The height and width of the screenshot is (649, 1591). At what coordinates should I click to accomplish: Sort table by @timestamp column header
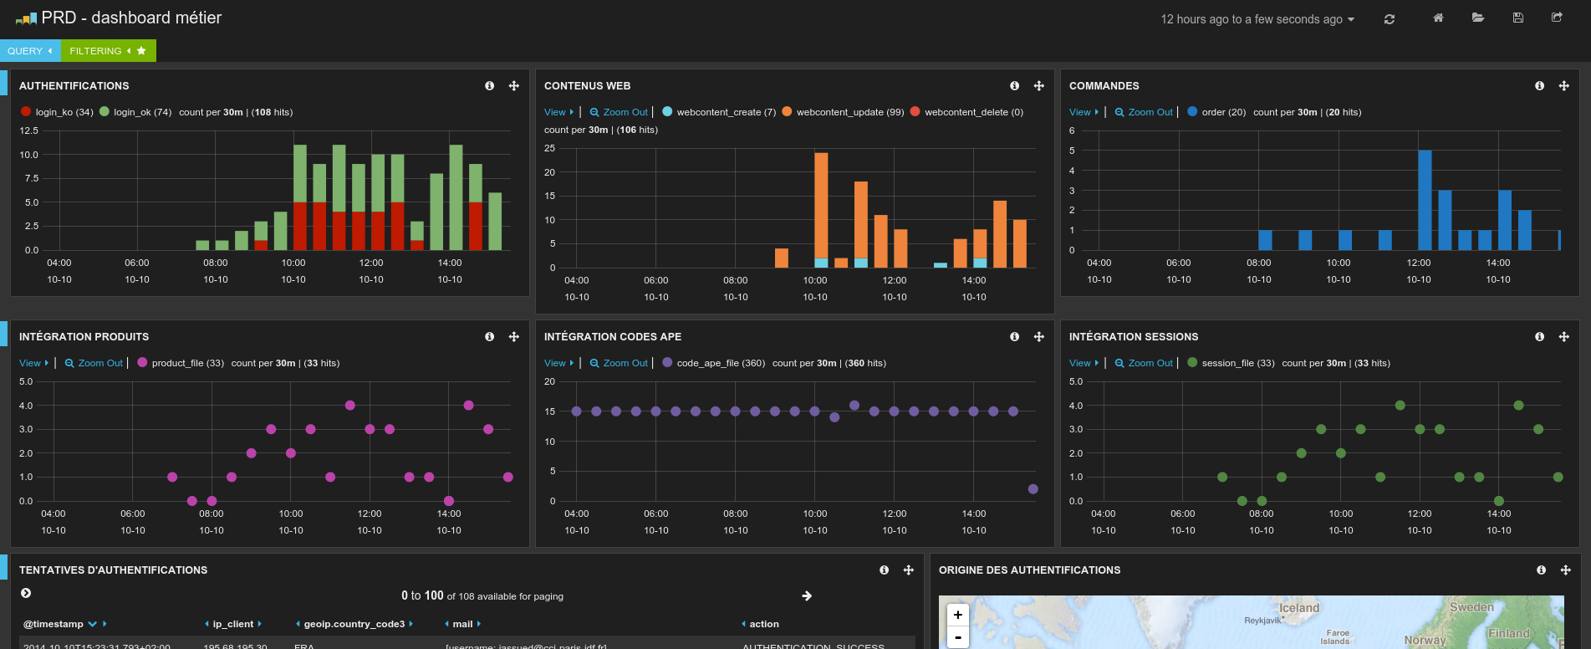(54, 624)
